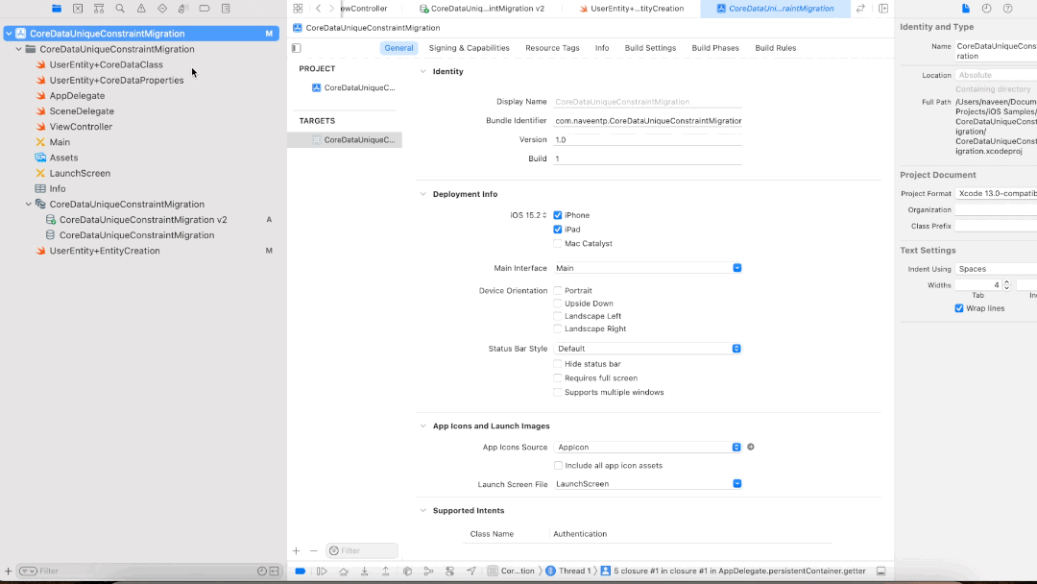Switch to the Source Control navigator
This screenshot has width=1037, height=584.
pyautogui.click(x=78, y=9)
